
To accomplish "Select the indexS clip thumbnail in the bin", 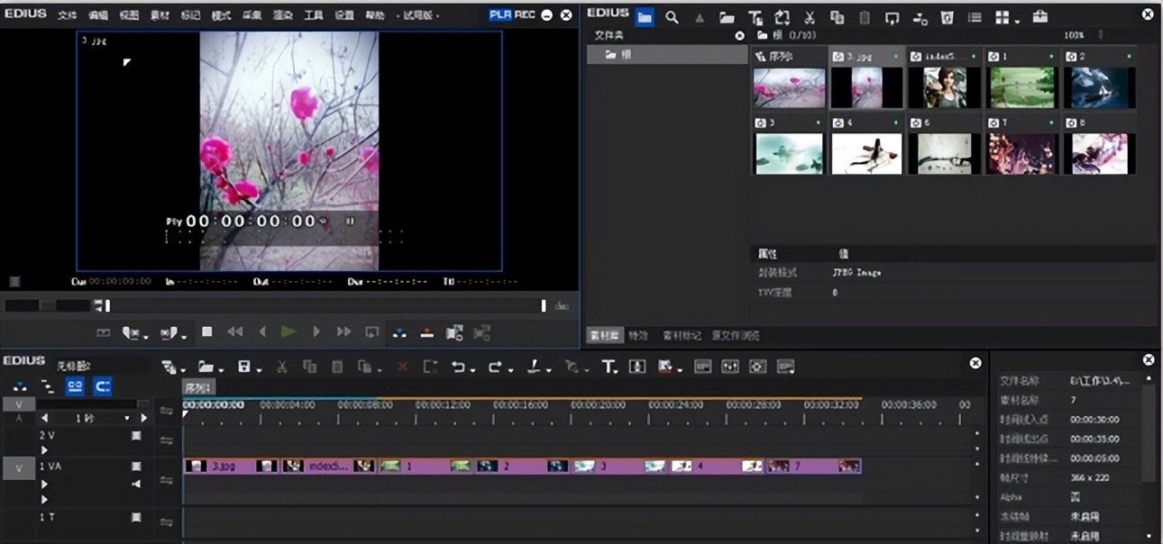I will point(944,87).
